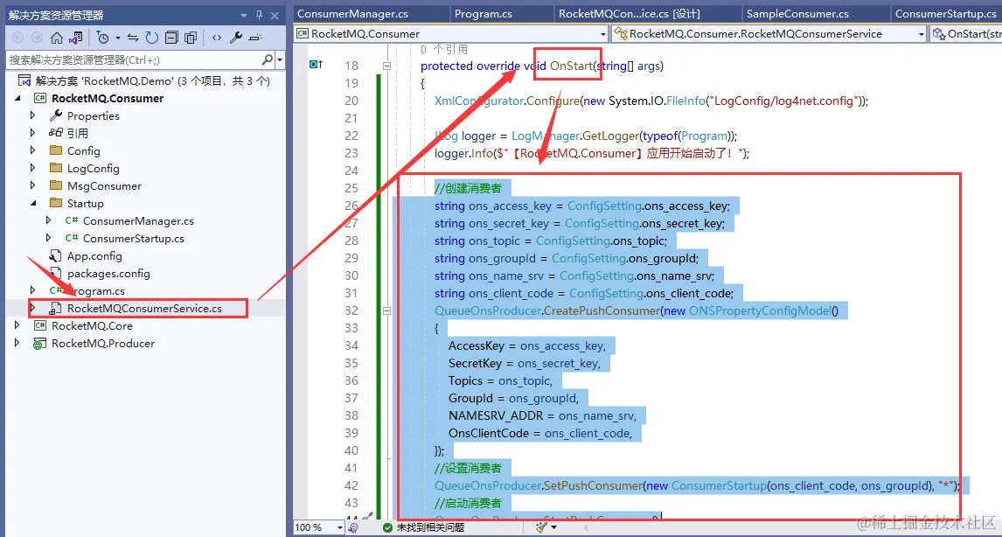Click the search magnifier icon
This screenshot has height=537, width=1002.
(x=268, y=60)
